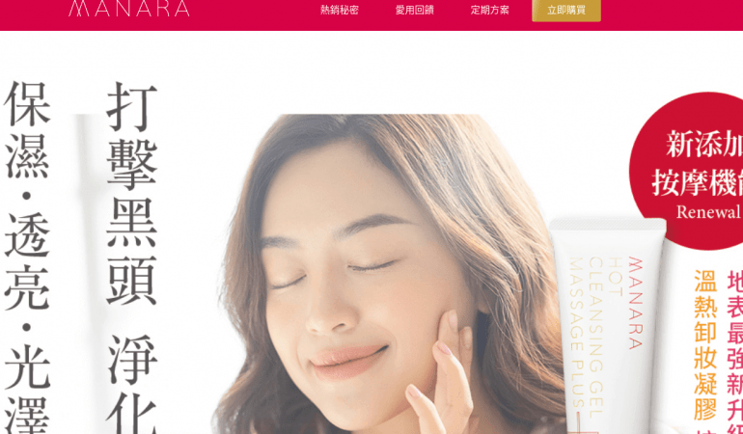Click the gold 立即購買 button
Screen dimensions: 743x434
pyautogui.click(x=566, y=11)
